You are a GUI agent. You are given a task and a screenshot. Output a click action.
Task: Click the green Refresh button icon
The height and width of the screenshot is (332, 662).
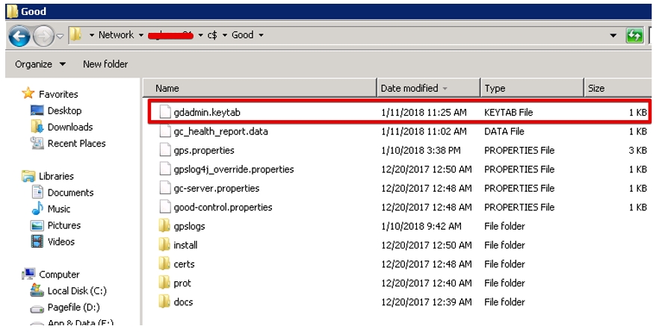click(634, 35)
